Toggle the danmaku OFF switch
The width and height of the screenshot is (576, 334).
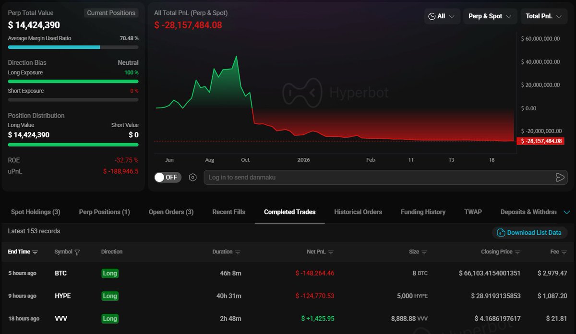[168, 177]
